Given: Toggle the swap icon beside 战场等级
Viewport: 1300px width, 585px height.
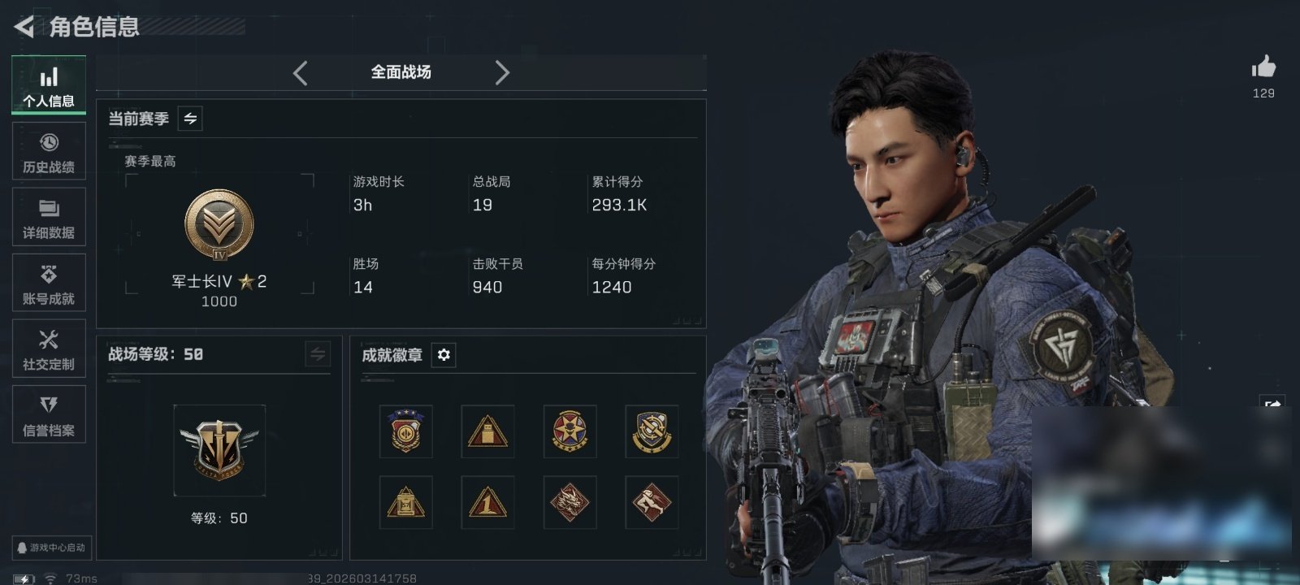Looking at the screenshot, I should pos(318,354).
